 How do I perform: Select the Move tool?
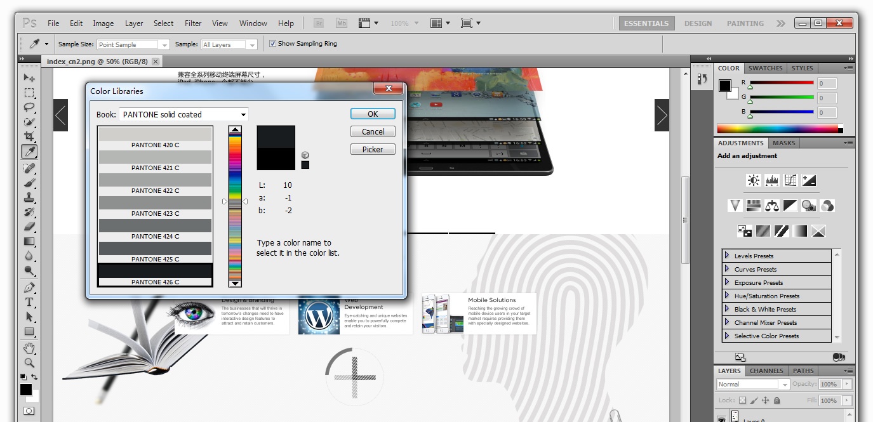[x=29, y=77]
